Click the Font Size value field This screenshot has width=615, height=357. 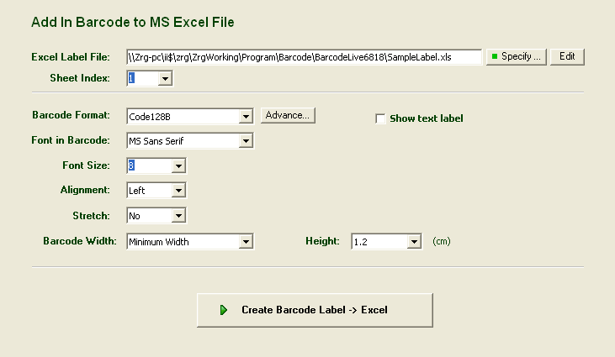pos(150,166)
